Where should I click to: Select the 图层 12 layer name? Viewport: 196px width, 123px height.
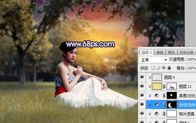[185, 87]
